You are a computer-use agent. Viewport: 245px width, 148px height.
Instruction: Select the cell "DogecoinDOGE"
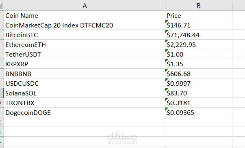85,112
